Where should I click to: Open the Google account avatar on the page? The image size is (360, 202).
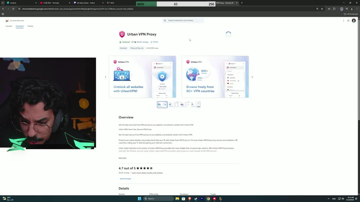coord(354,20)
